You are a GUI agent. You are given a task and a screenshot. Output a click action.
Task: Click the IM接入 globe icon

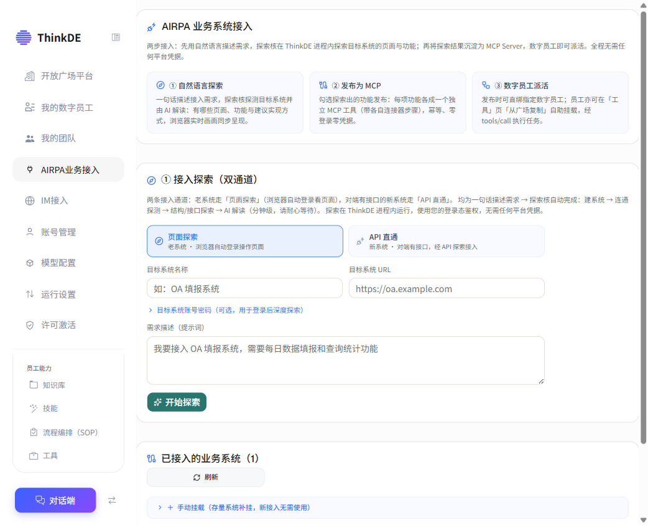click(30, 201)
